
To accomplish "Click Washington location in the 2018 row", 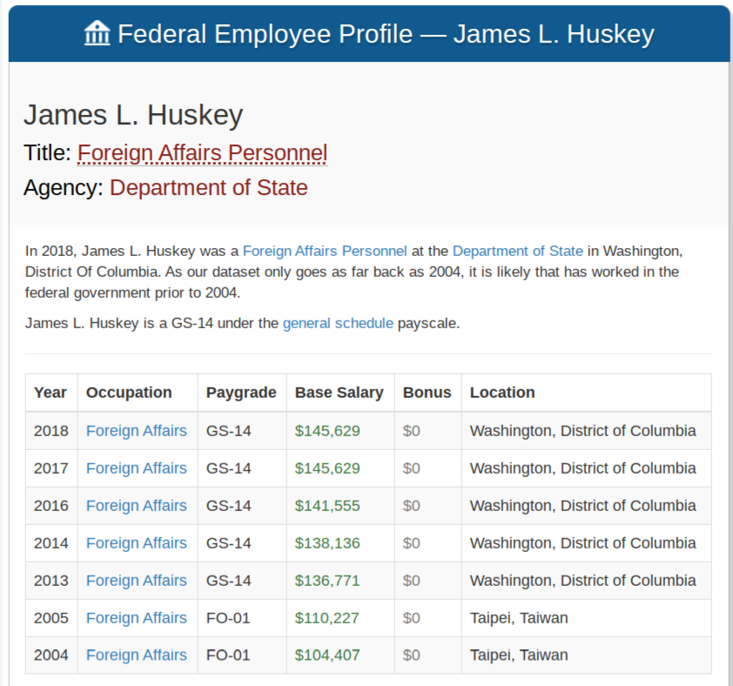I will coord(583,431).
